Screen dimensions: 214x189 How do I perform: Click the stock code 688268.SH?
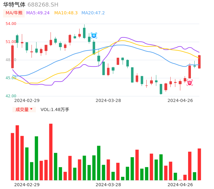pos(43,5)
